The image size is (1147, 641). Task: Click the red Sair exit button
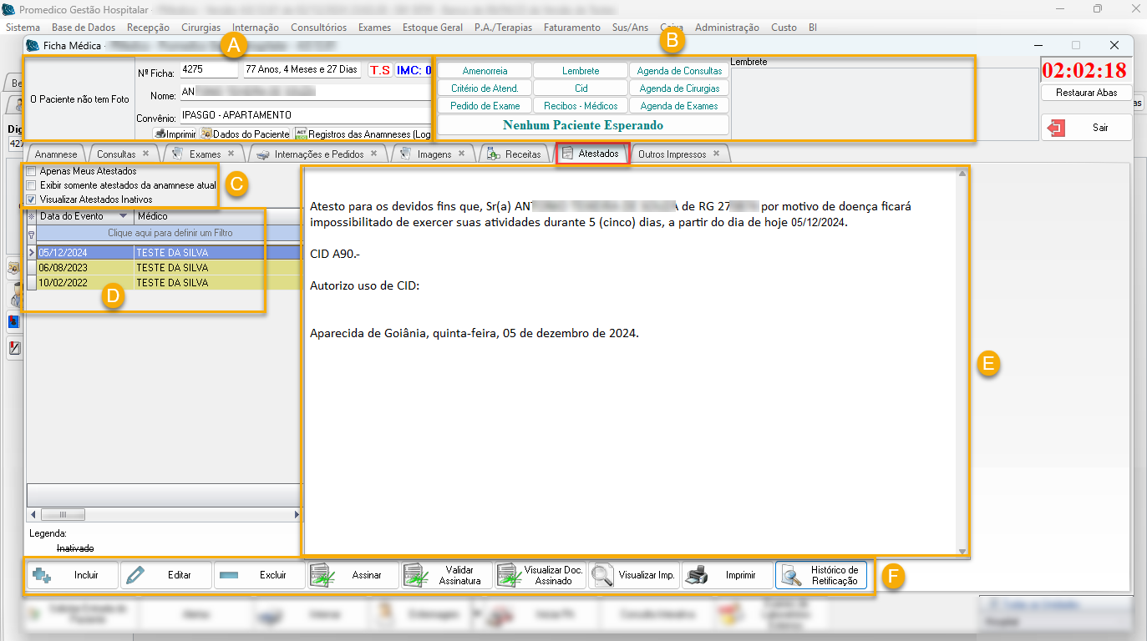click(1086, 128)
